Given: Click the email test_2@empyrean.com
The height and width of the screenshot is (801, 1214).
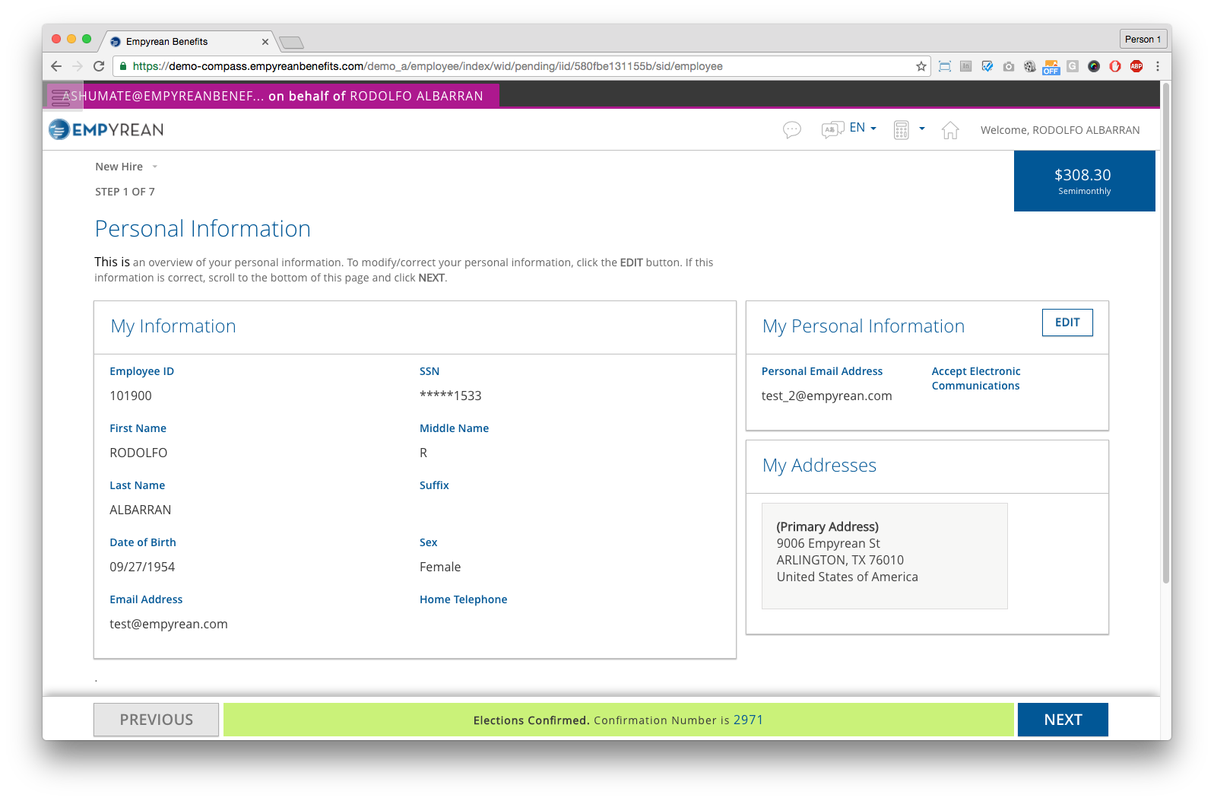Looking at the screenshot, I should click(x=826, y=396).
